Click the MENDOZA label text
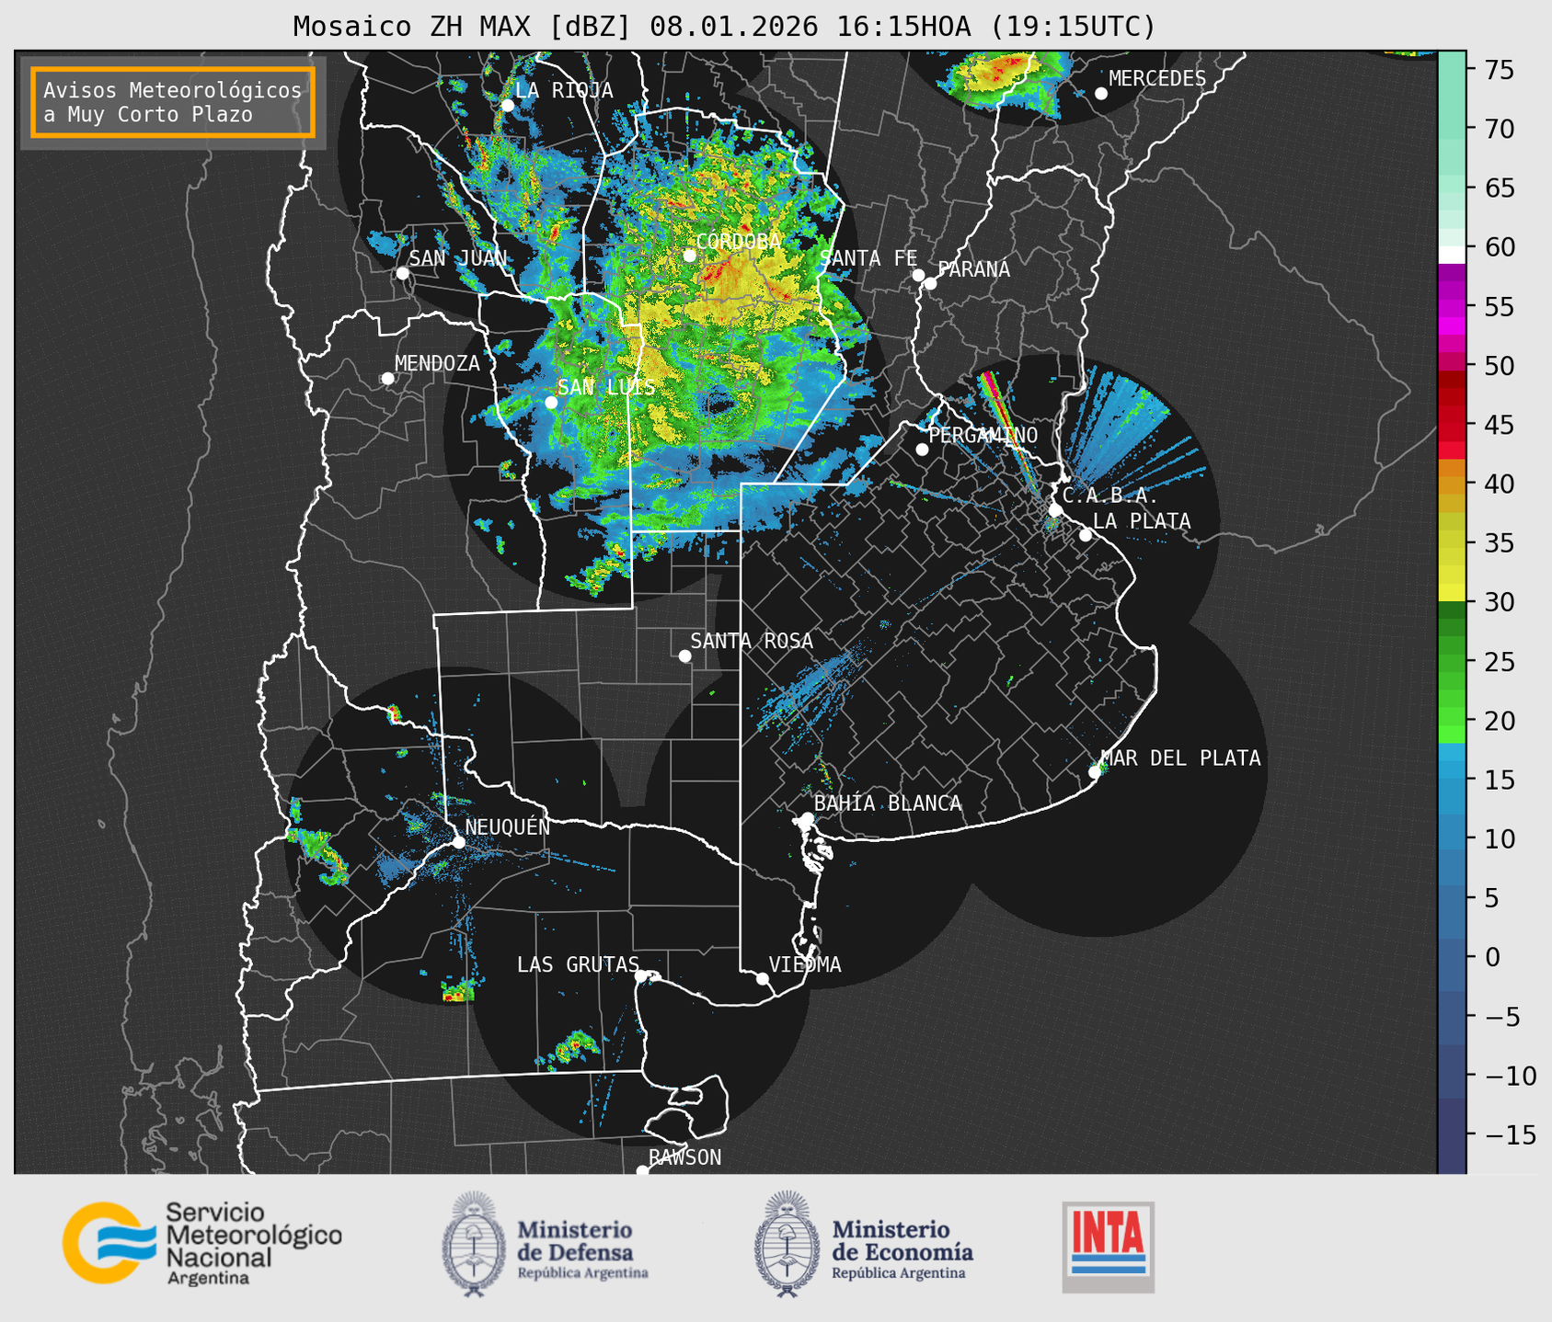The image size is (1552, 1322). [x=437, y=363]
